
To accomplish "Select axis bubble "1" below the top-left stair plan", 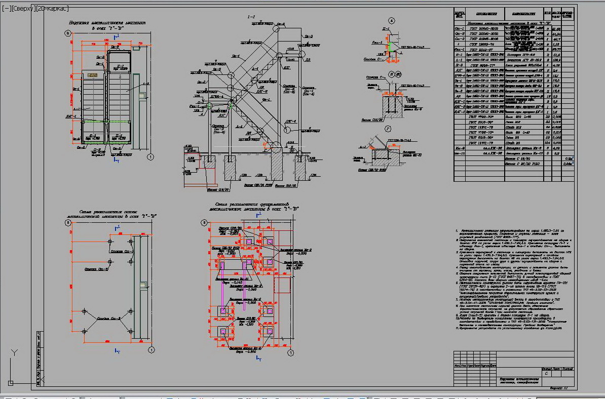I will tap(150, 157).
